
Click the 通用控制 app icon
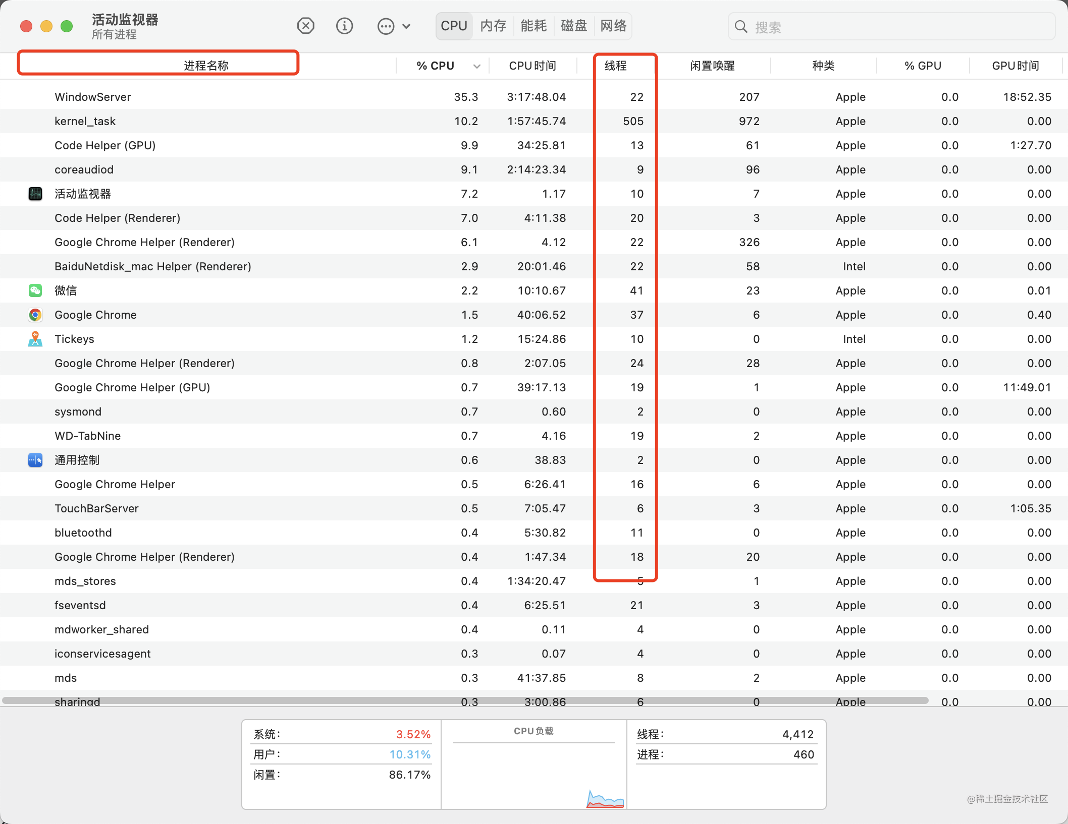[x=35, y=460]
